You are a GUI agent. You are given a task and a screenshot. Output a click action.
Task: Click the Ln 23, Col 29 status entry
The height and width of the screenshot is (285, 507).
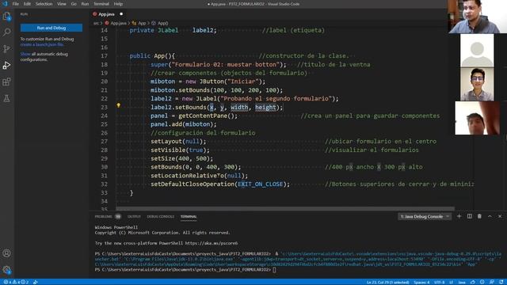(x=387, y=282)
